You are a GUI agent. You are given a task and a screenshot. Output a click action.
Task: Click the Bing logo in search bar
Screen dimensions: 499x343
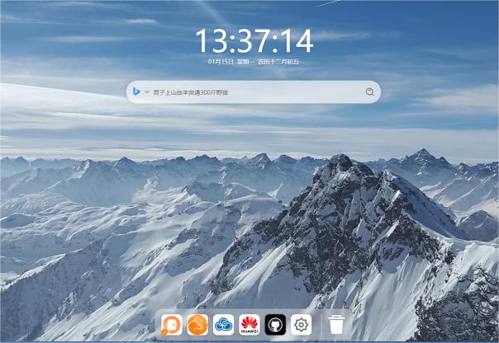point(136,92)
